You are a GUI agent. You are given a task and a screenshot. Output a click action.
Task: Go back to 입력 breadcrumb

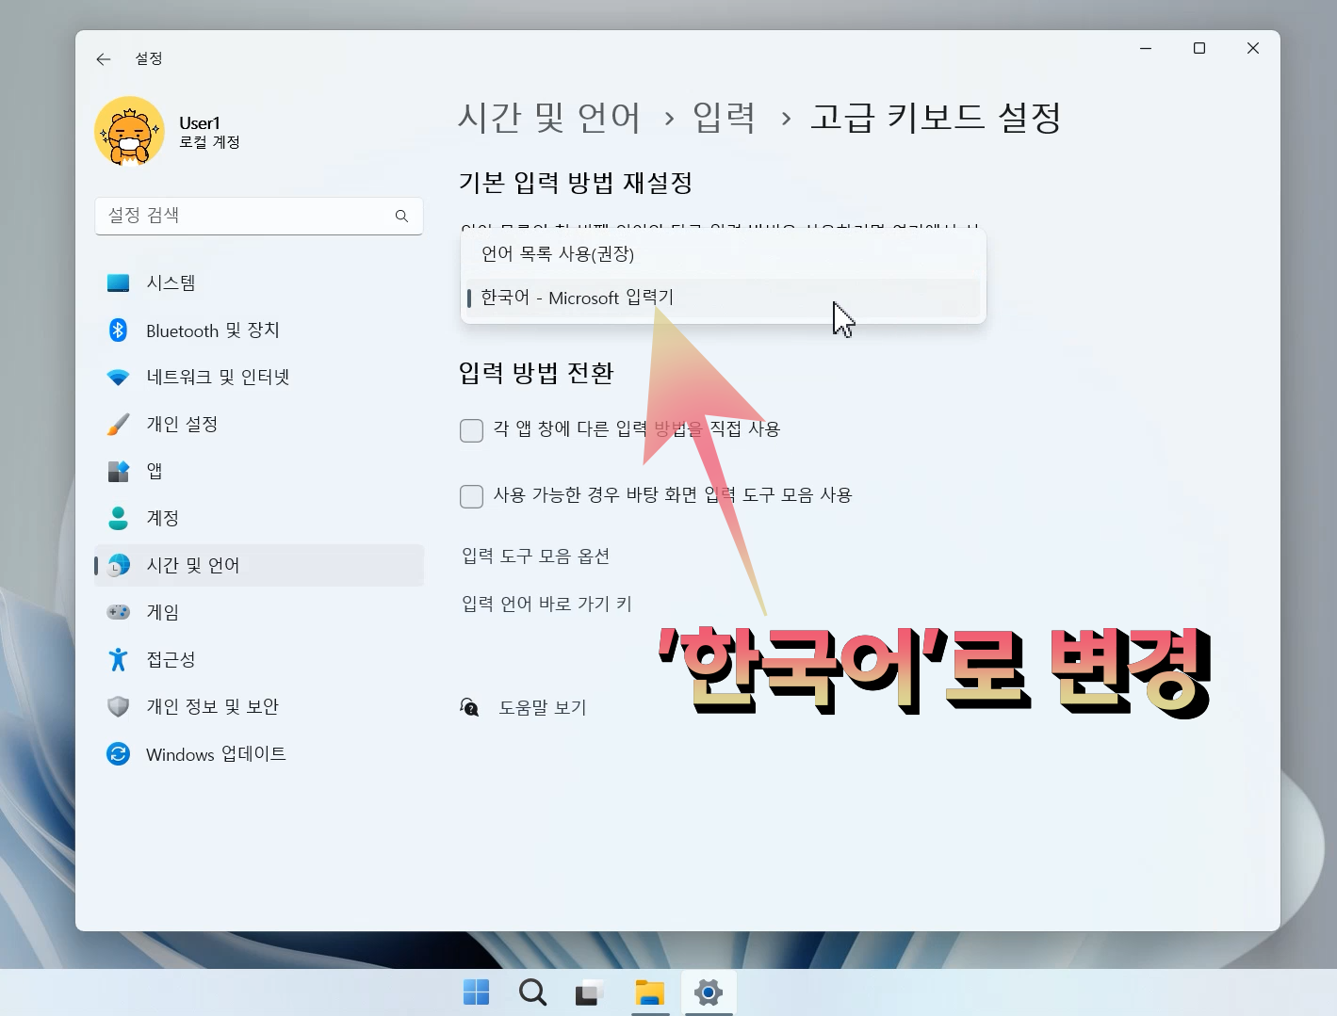[724, 118]
